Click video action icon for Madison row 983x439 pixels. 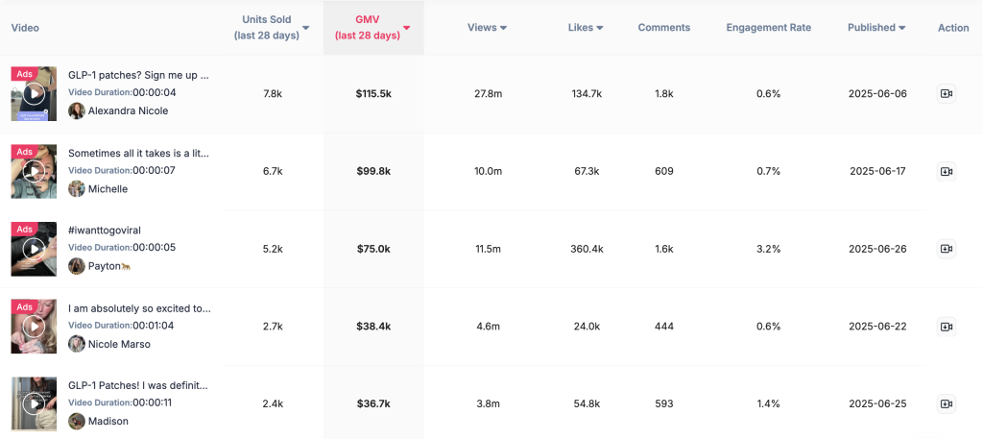pyautogui.click(x=946, y=404)
